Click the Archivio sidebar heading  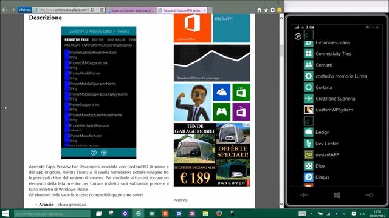[181, 200]
